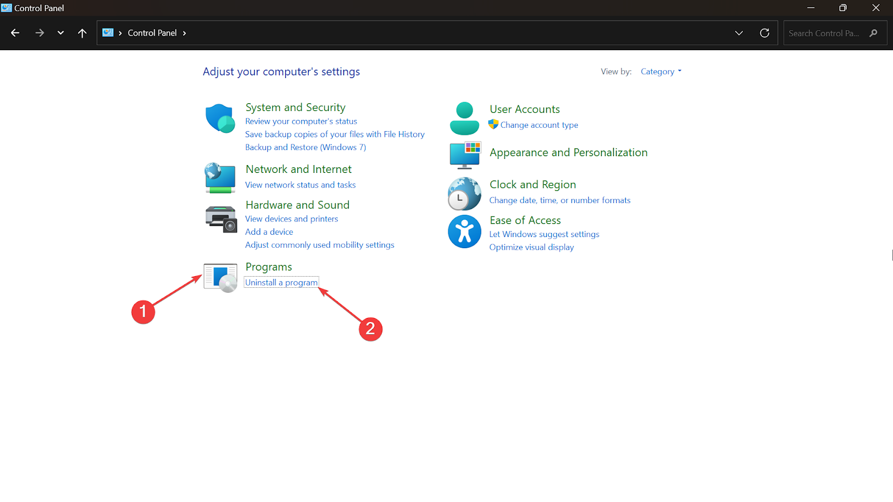Focus the Search Control Panel box
This screenshot has width=893, height=502.
coord(824,33)
